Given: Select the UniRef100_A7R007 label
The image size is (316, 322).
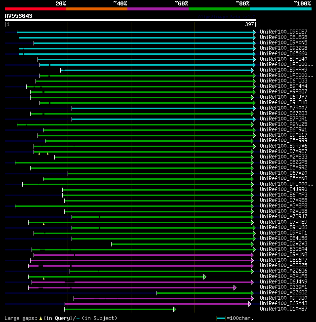Looking at the screenshot, I should click(283, 108).
